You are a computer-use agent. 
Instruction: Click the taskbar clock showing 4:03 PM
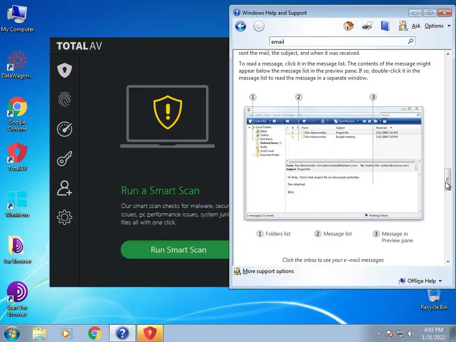point(433,334)
